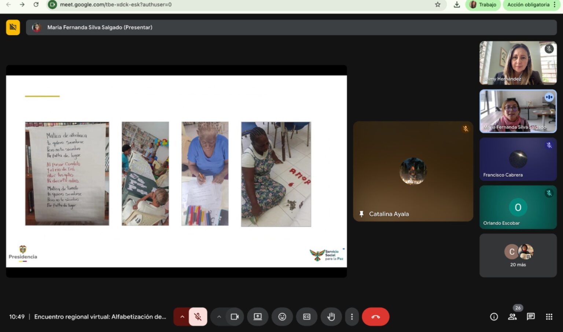Viewport: 563px width, 332px height.
Task: Open the more options three-dot menu
Action: pos(352,317)
